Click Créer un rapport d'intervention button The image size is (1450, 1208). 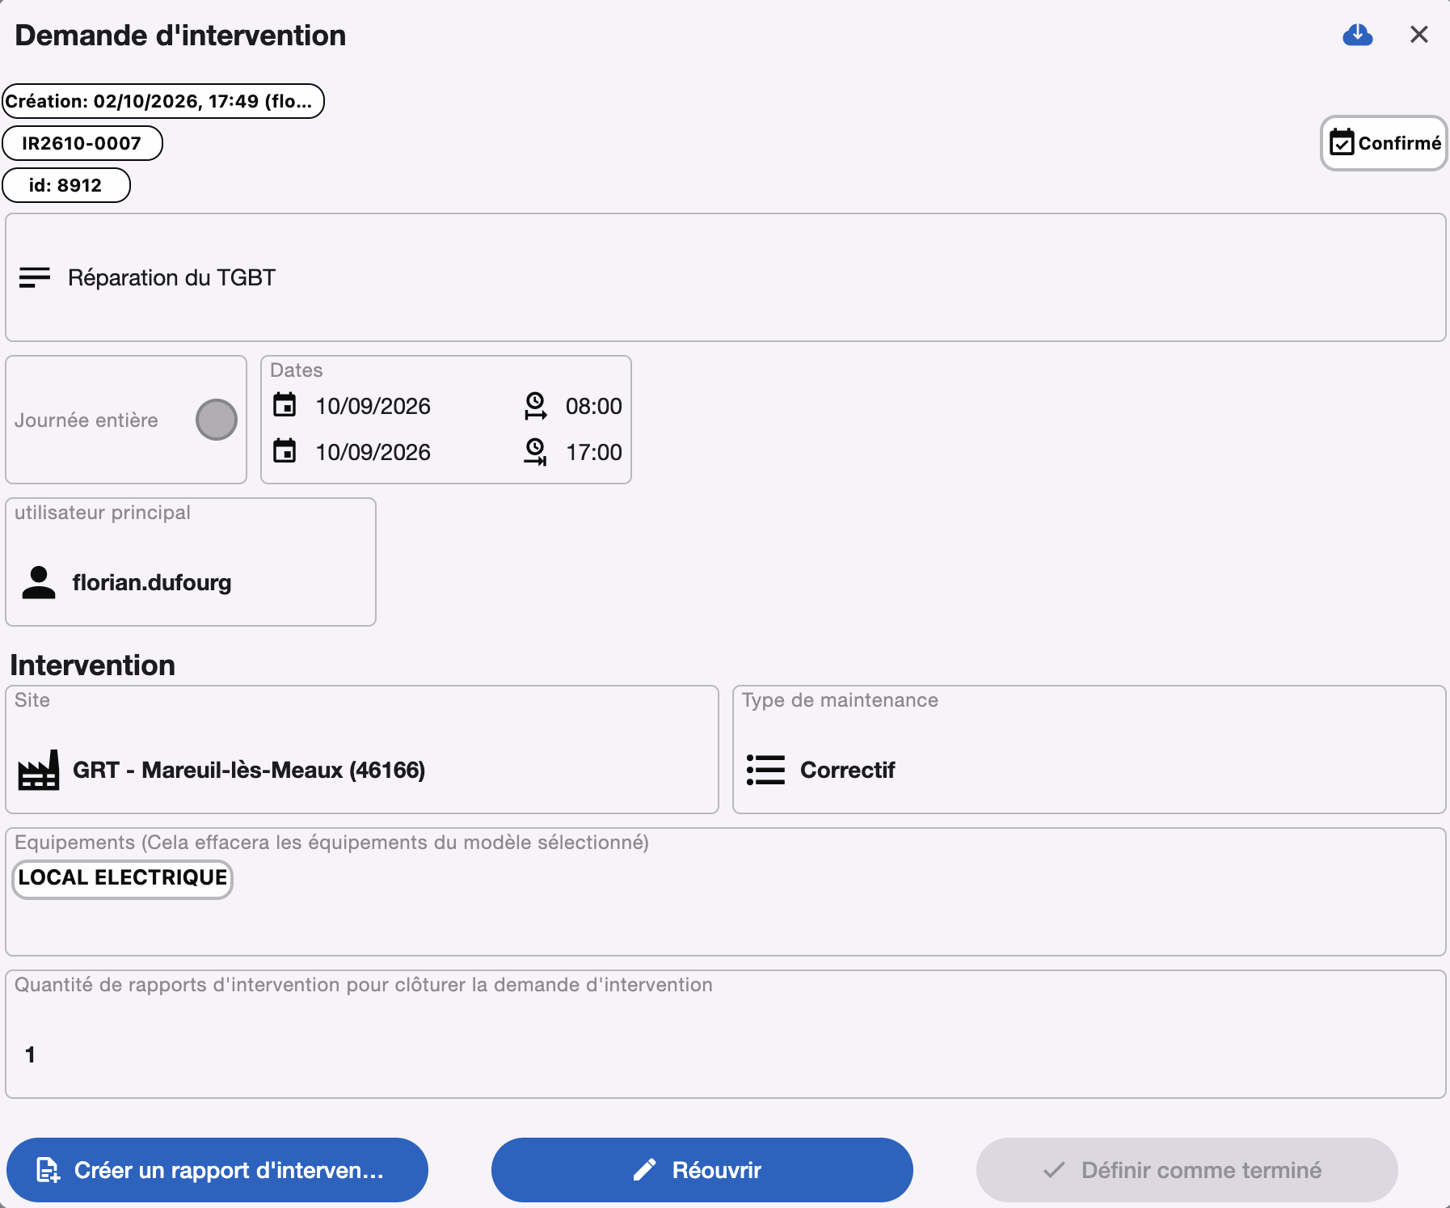point(217,1170)
